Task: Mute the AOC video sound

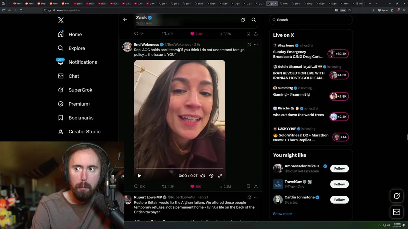Action: pyautogui.click(x=203, y=176)
